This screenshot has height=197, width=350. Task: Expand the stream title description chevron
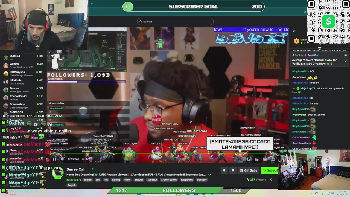pos(209,175)
